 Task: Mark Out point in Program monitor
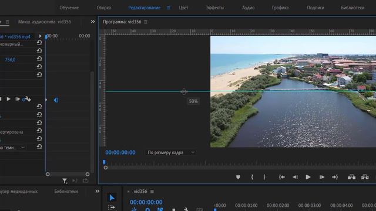(x=264, y=177)
